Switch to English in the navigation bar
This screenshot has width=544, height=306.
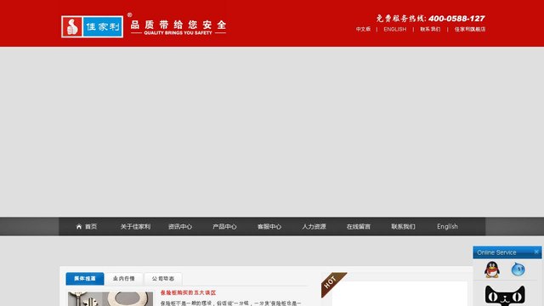coord(447,227)
